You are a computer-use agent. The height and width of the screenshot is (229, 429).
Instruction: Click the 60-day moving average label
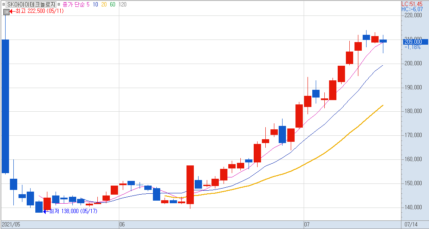click(112, 4)
